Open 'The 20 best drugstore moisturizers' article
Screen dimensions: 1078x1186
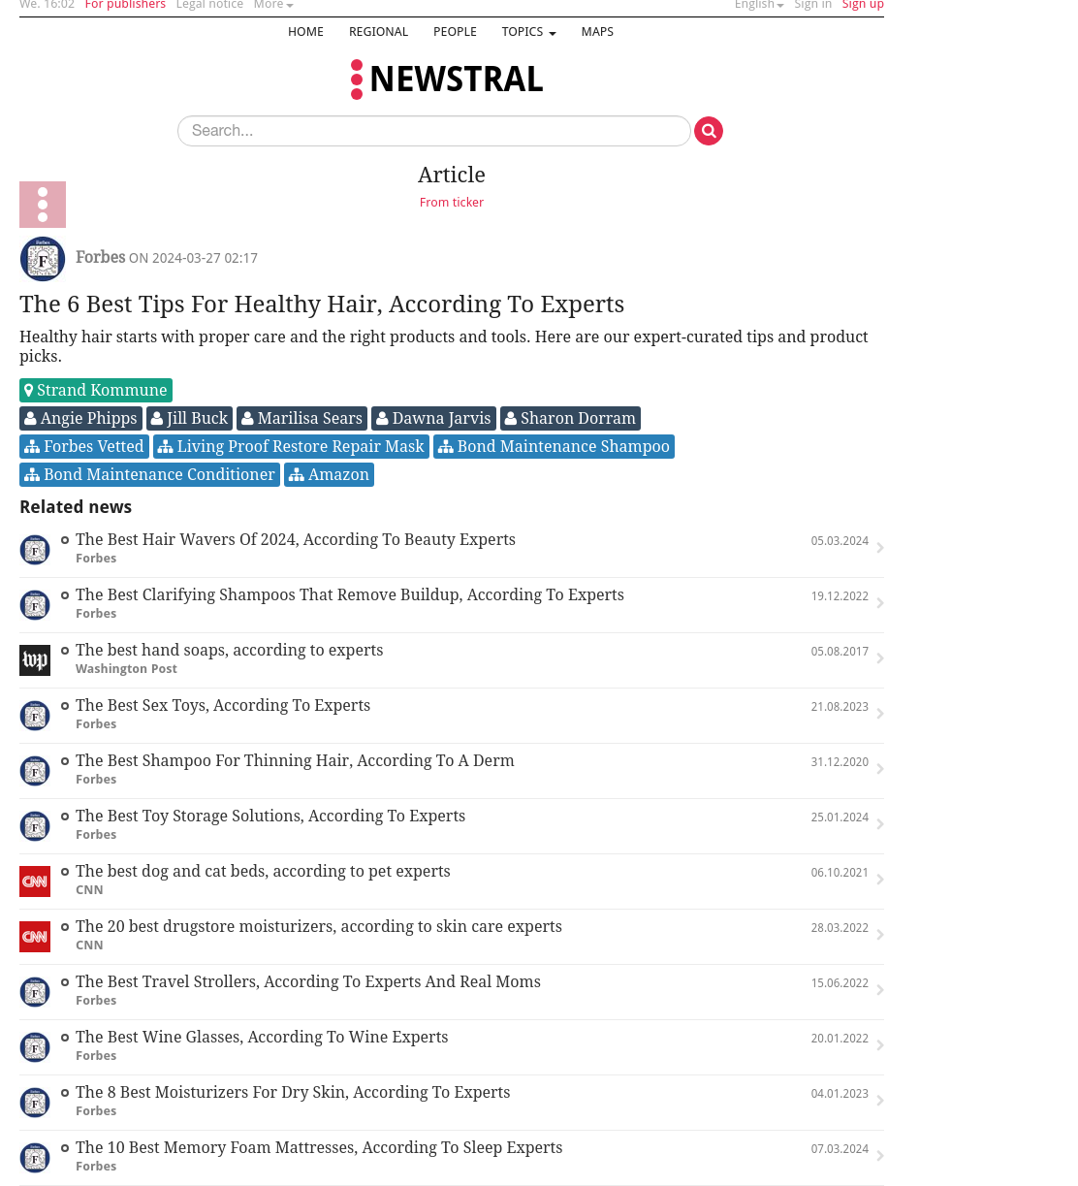coord(319,927)
